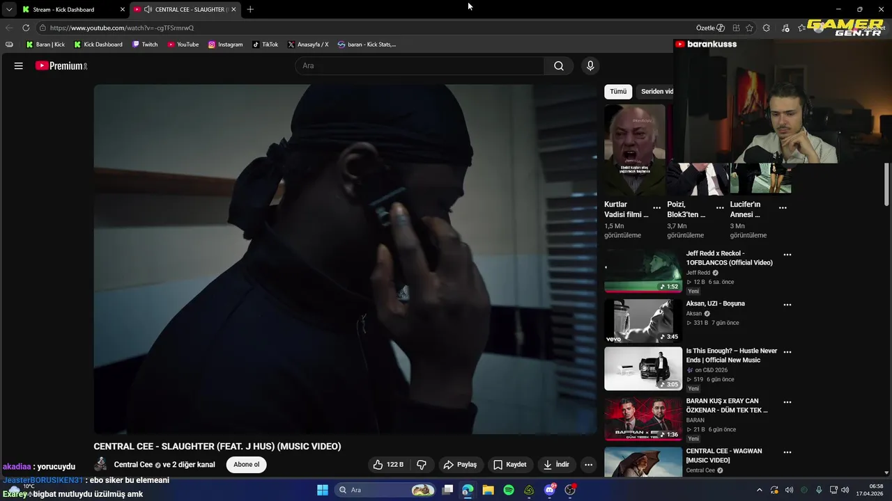The image size is (892, 501).
Task: Open 'Jeff Redd x Reckol - 1OFBLANCOS' video thumbnail
Action: (643, 271)
